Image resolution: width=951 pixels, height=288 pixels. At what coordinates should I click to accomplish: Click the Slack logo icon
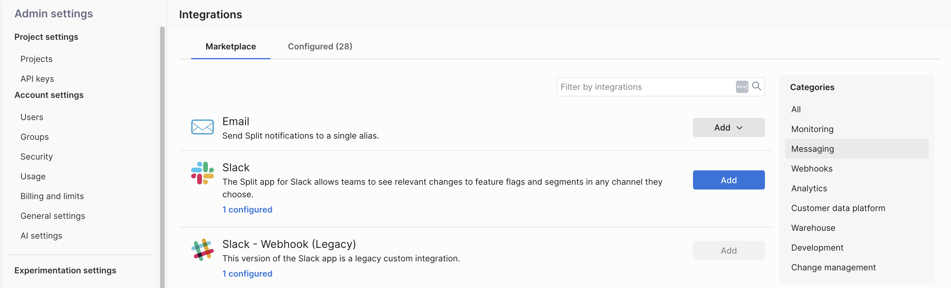202,173
